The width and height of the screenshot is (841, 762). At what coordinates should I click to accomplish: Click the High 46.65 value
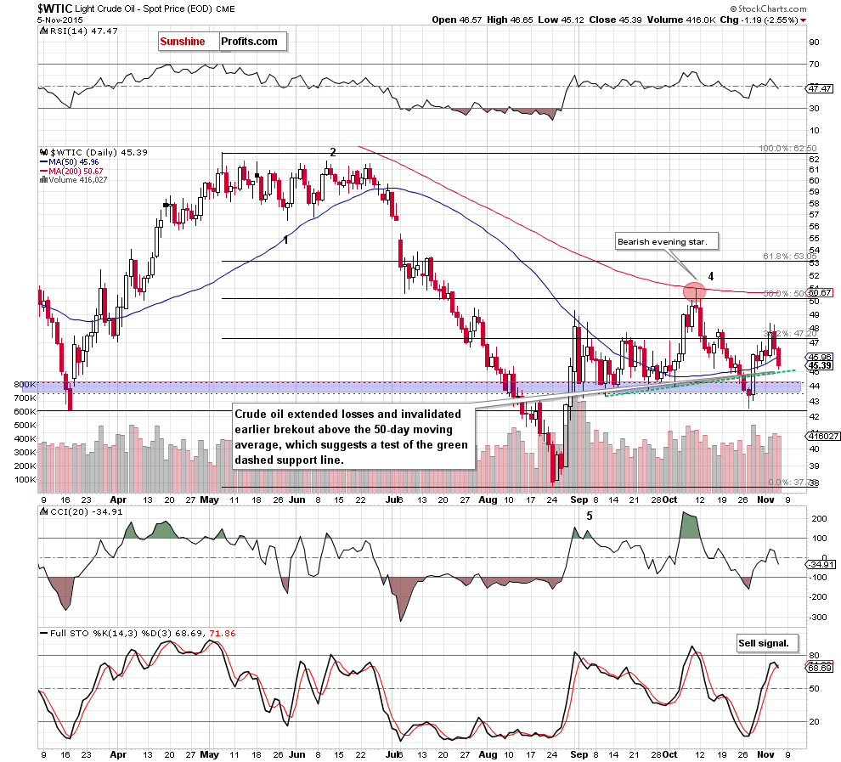[x=510, y=20]
